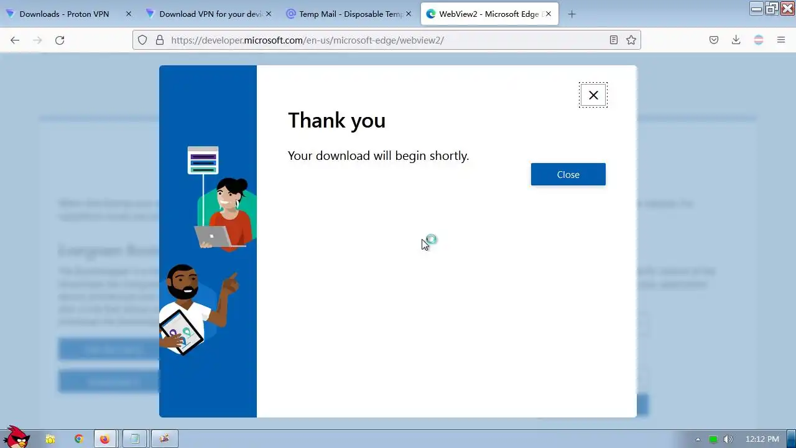Image resolution: width=796 pixels, height=448 pixels.
Task: Bookmark this page with the star
Action: click(x=631, y=40)
